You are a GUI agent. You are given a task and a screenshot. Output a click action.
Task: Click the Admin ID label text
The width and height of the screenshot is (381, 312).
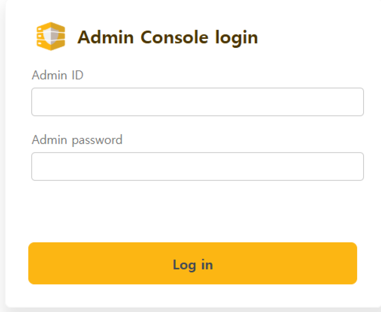[58, 75]
